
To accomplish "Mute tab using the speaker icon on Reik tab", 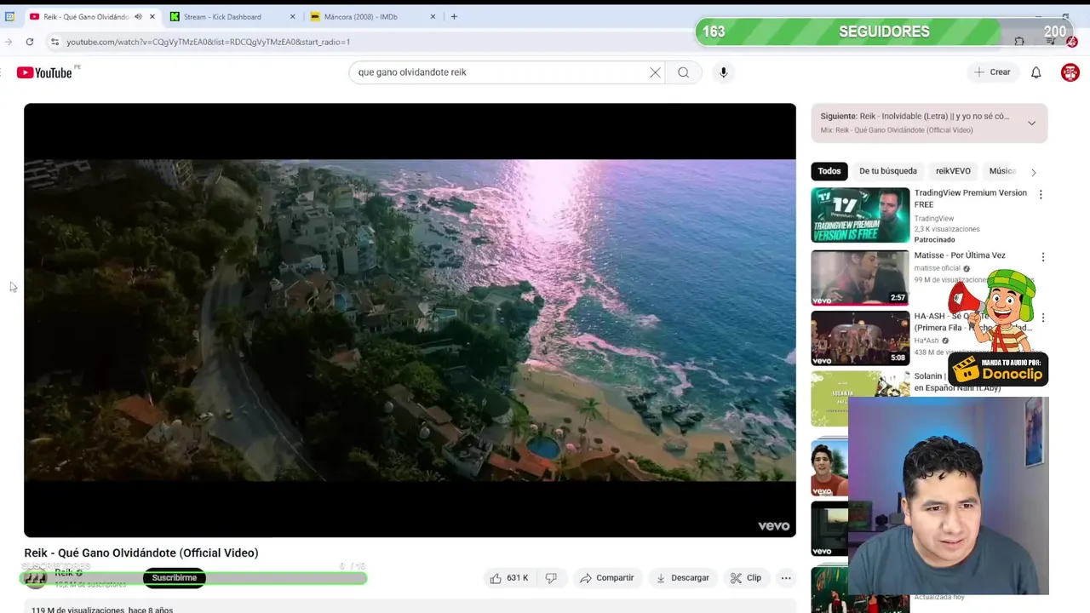I will (x=138, y=17).
